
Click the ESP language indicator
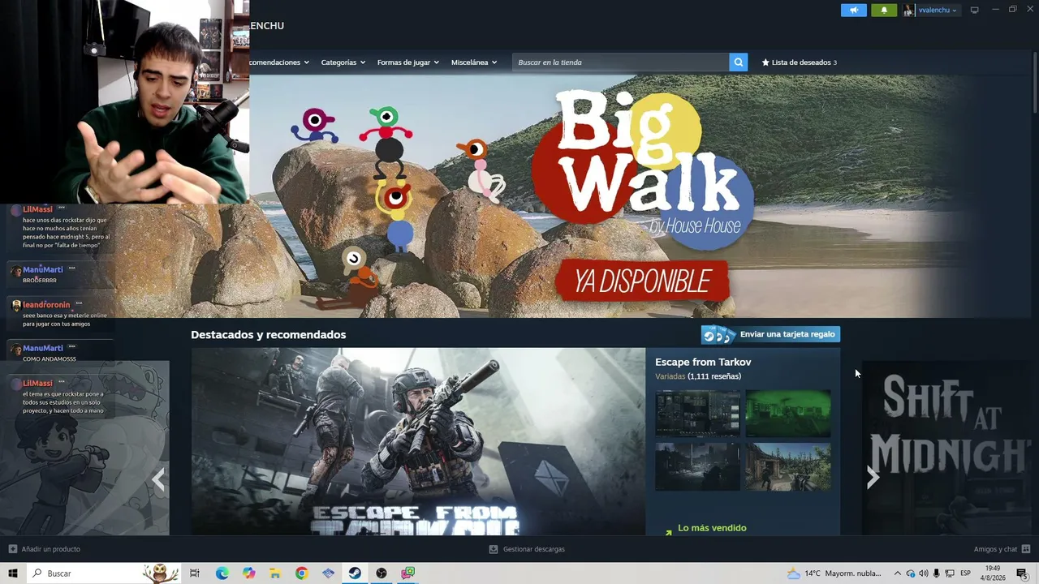(965, 573)
